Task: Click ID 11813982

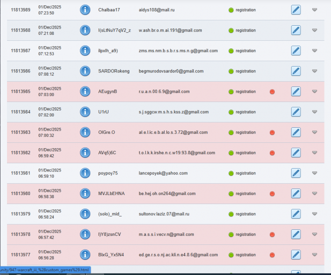Action: [20, 153]
